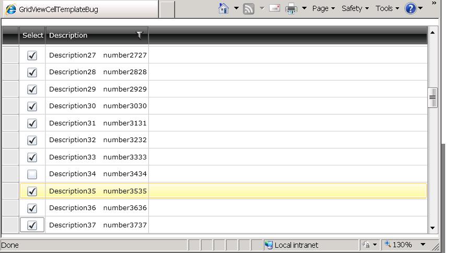The image size is (476, 253).
Task: Open the Tools menu
Action: click(387, 8)
